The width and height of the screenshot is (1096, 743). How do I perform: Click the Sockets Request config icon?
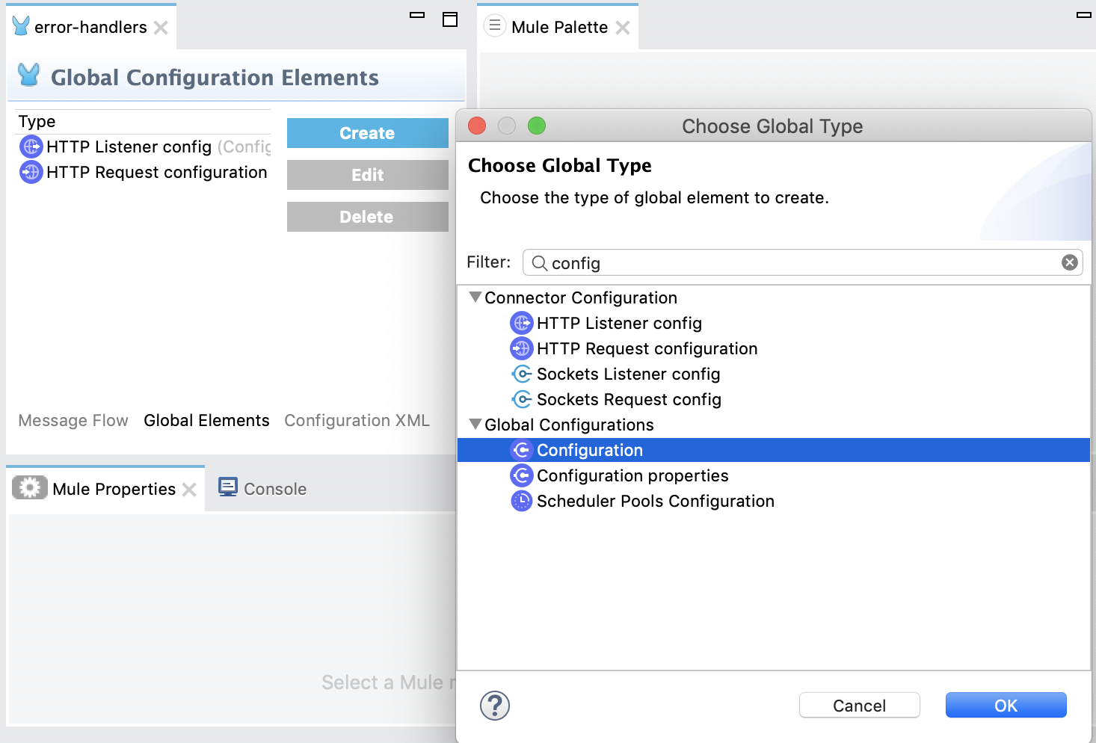(522, 399)
